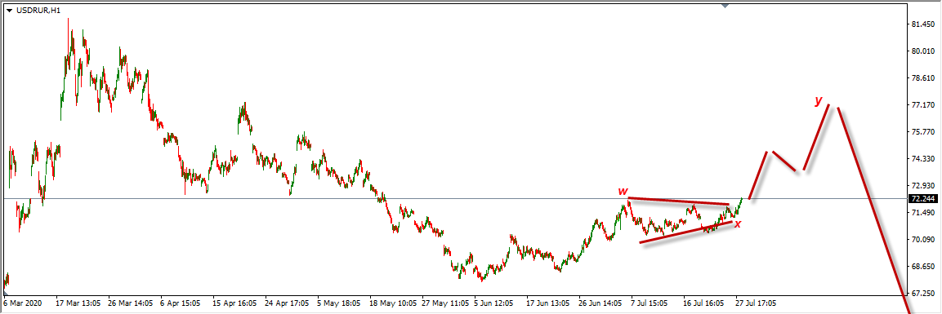The width and height of the screenshot is (942, 314).
Task: Select the current price label 72.244
Action: tap(922, 198)
